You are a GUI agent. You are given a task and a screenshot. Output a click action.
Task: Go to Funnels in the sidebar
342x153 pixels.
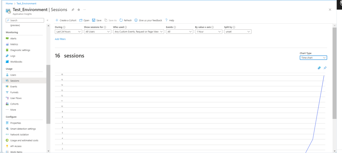click(14, 92)
